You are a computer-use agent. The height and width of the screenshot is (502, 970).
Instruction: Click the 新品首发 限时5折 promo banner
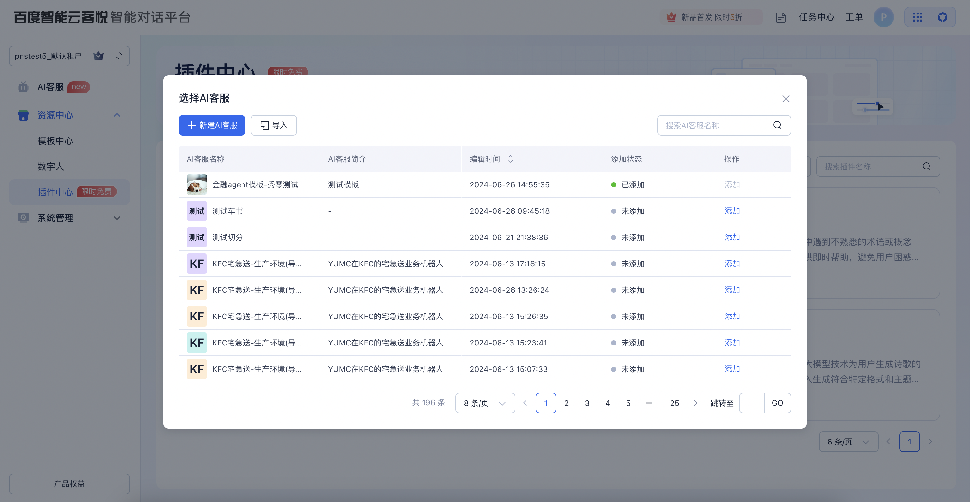click(711, 17)
